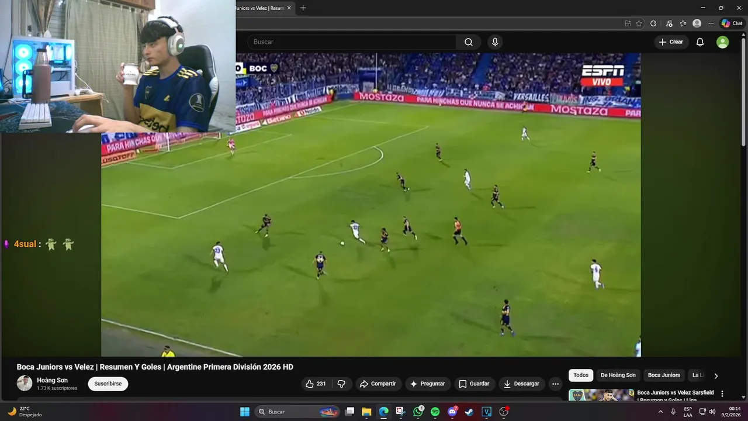Viewport: 748px width, 421px height.
Task: Click the YouTube search magnifier button
Action: 469,42
